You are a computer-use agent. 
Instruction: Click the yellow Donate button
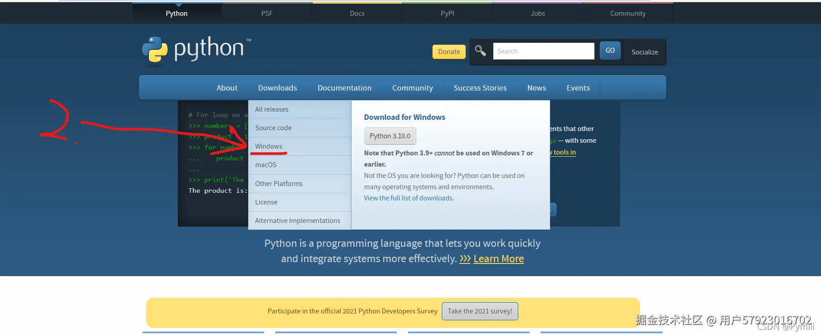(x=449, y=52)
